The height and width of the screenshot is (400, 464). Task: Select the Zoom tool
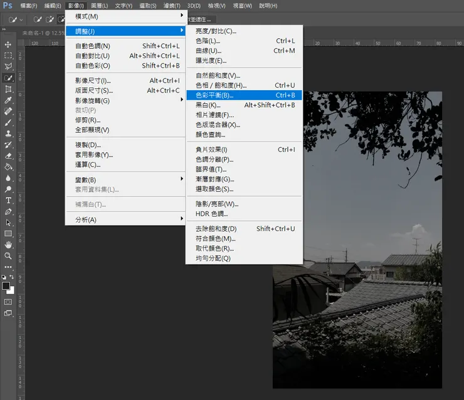click(x=8, y=256)
